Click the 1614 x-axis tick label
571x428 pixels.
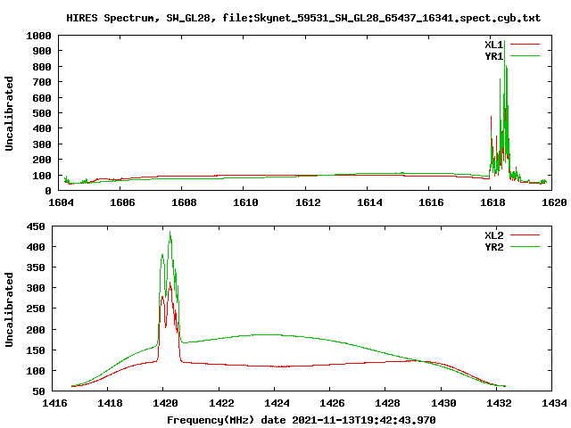tap(369, 202)
